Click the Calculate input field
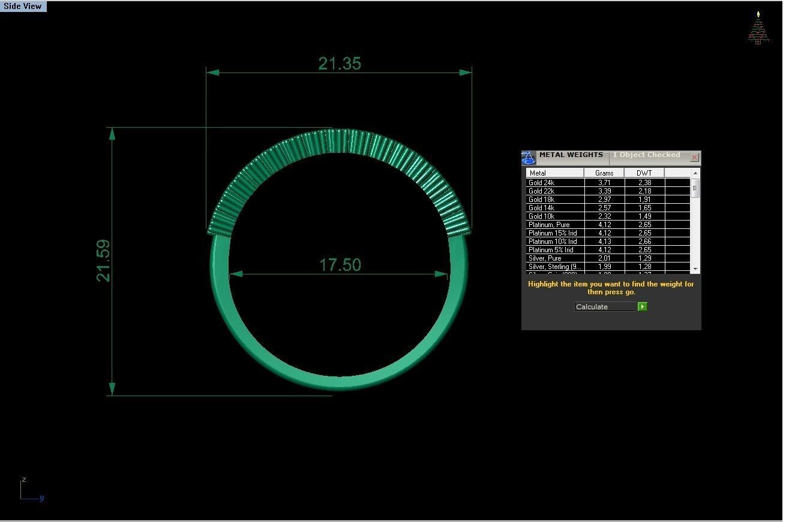The height and width of the screenshot is (522, 786). tap(605, 307)
